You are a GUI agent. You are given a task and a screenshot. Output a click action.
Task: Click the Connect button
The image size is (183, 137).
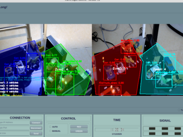tap(36, 123)
